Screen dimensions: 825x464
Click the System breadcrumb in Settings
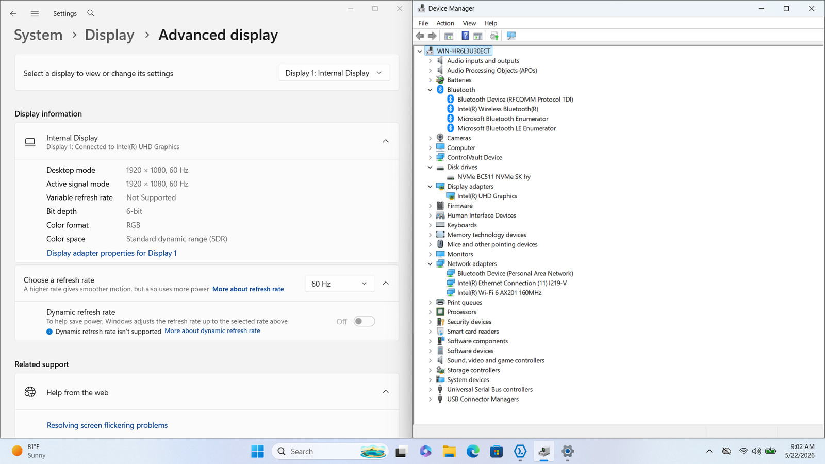[38, 35]
